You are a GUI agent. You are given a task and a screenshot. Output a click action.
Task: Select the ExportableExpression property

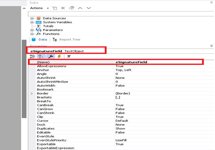(121, 148)
